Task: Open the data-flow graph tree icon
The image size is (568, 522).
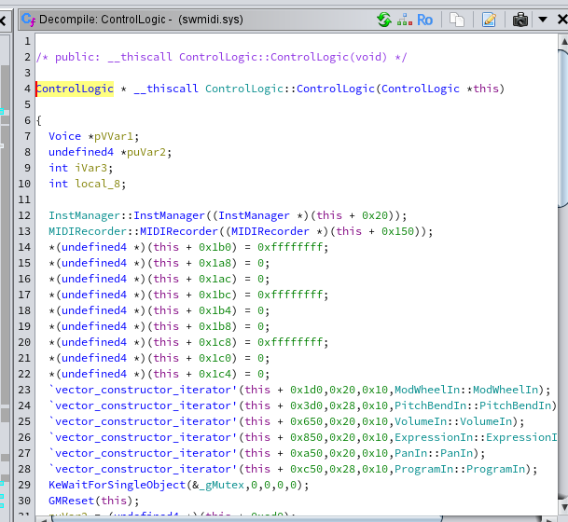Action: 404,19
